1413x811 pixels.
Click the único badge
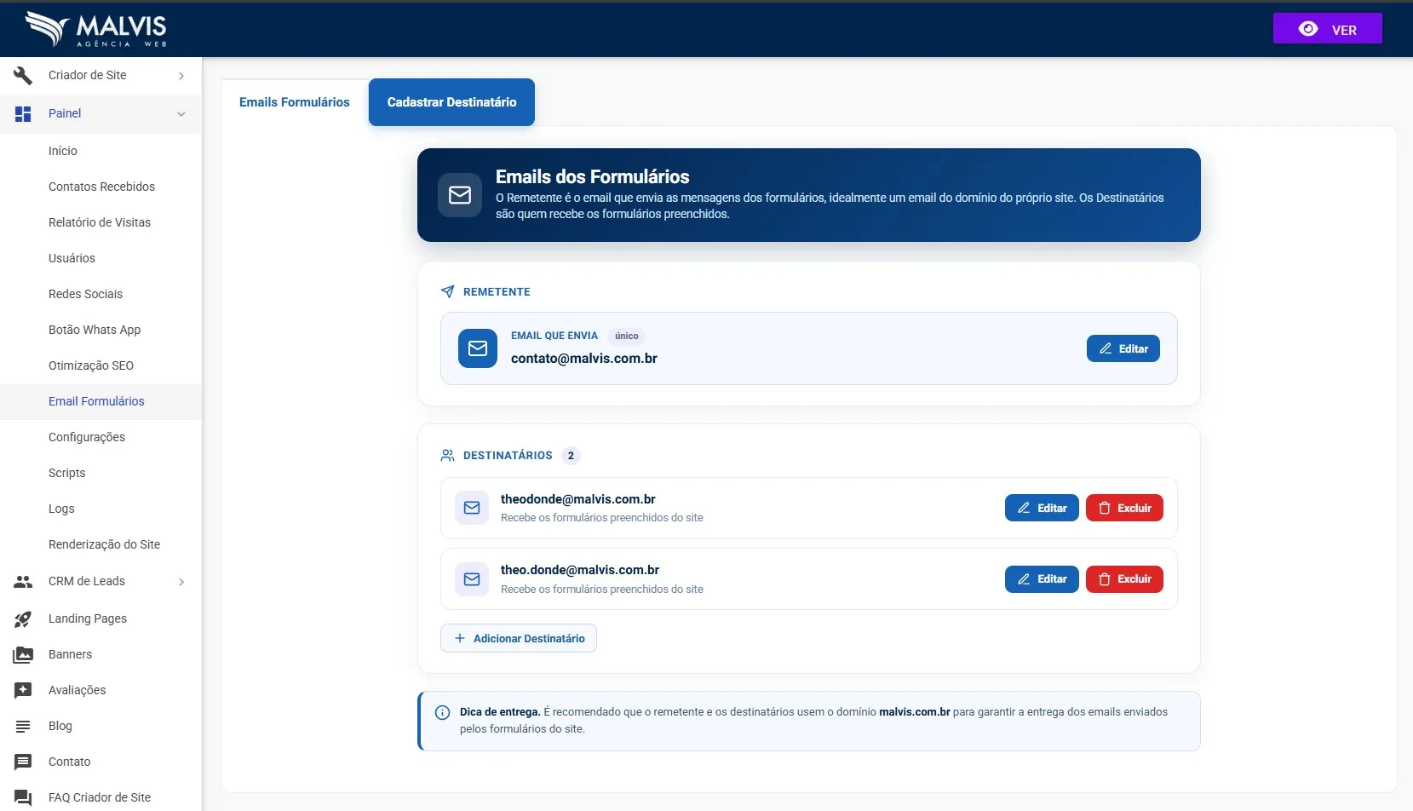click(627, 336)
